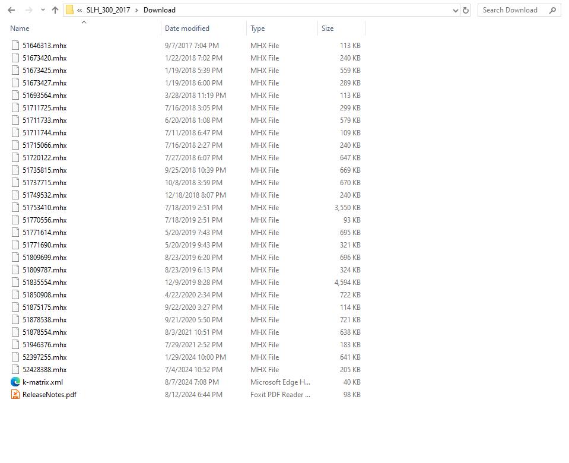This screenshot has width=569, height=463.
Task: Select file icon of 51673425.mhx
Action: [15, 70]
